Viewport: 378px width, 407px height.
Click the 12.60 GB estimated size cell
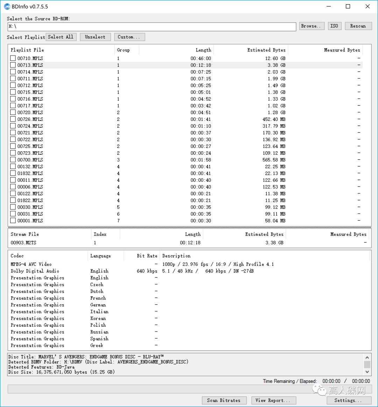point(275,58)
